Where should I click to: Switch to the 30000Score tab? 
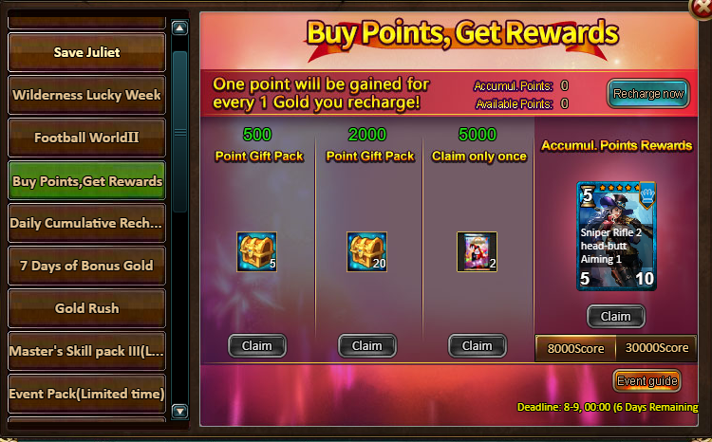tap(657, 348)
